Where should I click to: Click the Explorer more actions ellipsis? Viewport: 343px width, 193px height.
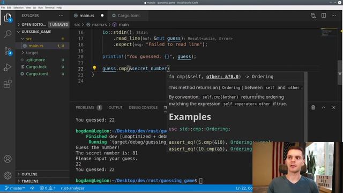(61, 16)
